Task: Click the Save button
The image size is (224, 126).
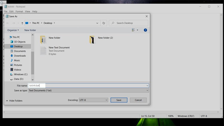Action: 119,100
